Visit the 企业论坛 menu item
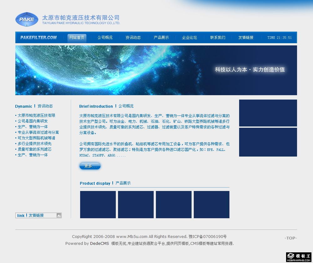 (189, 37)
